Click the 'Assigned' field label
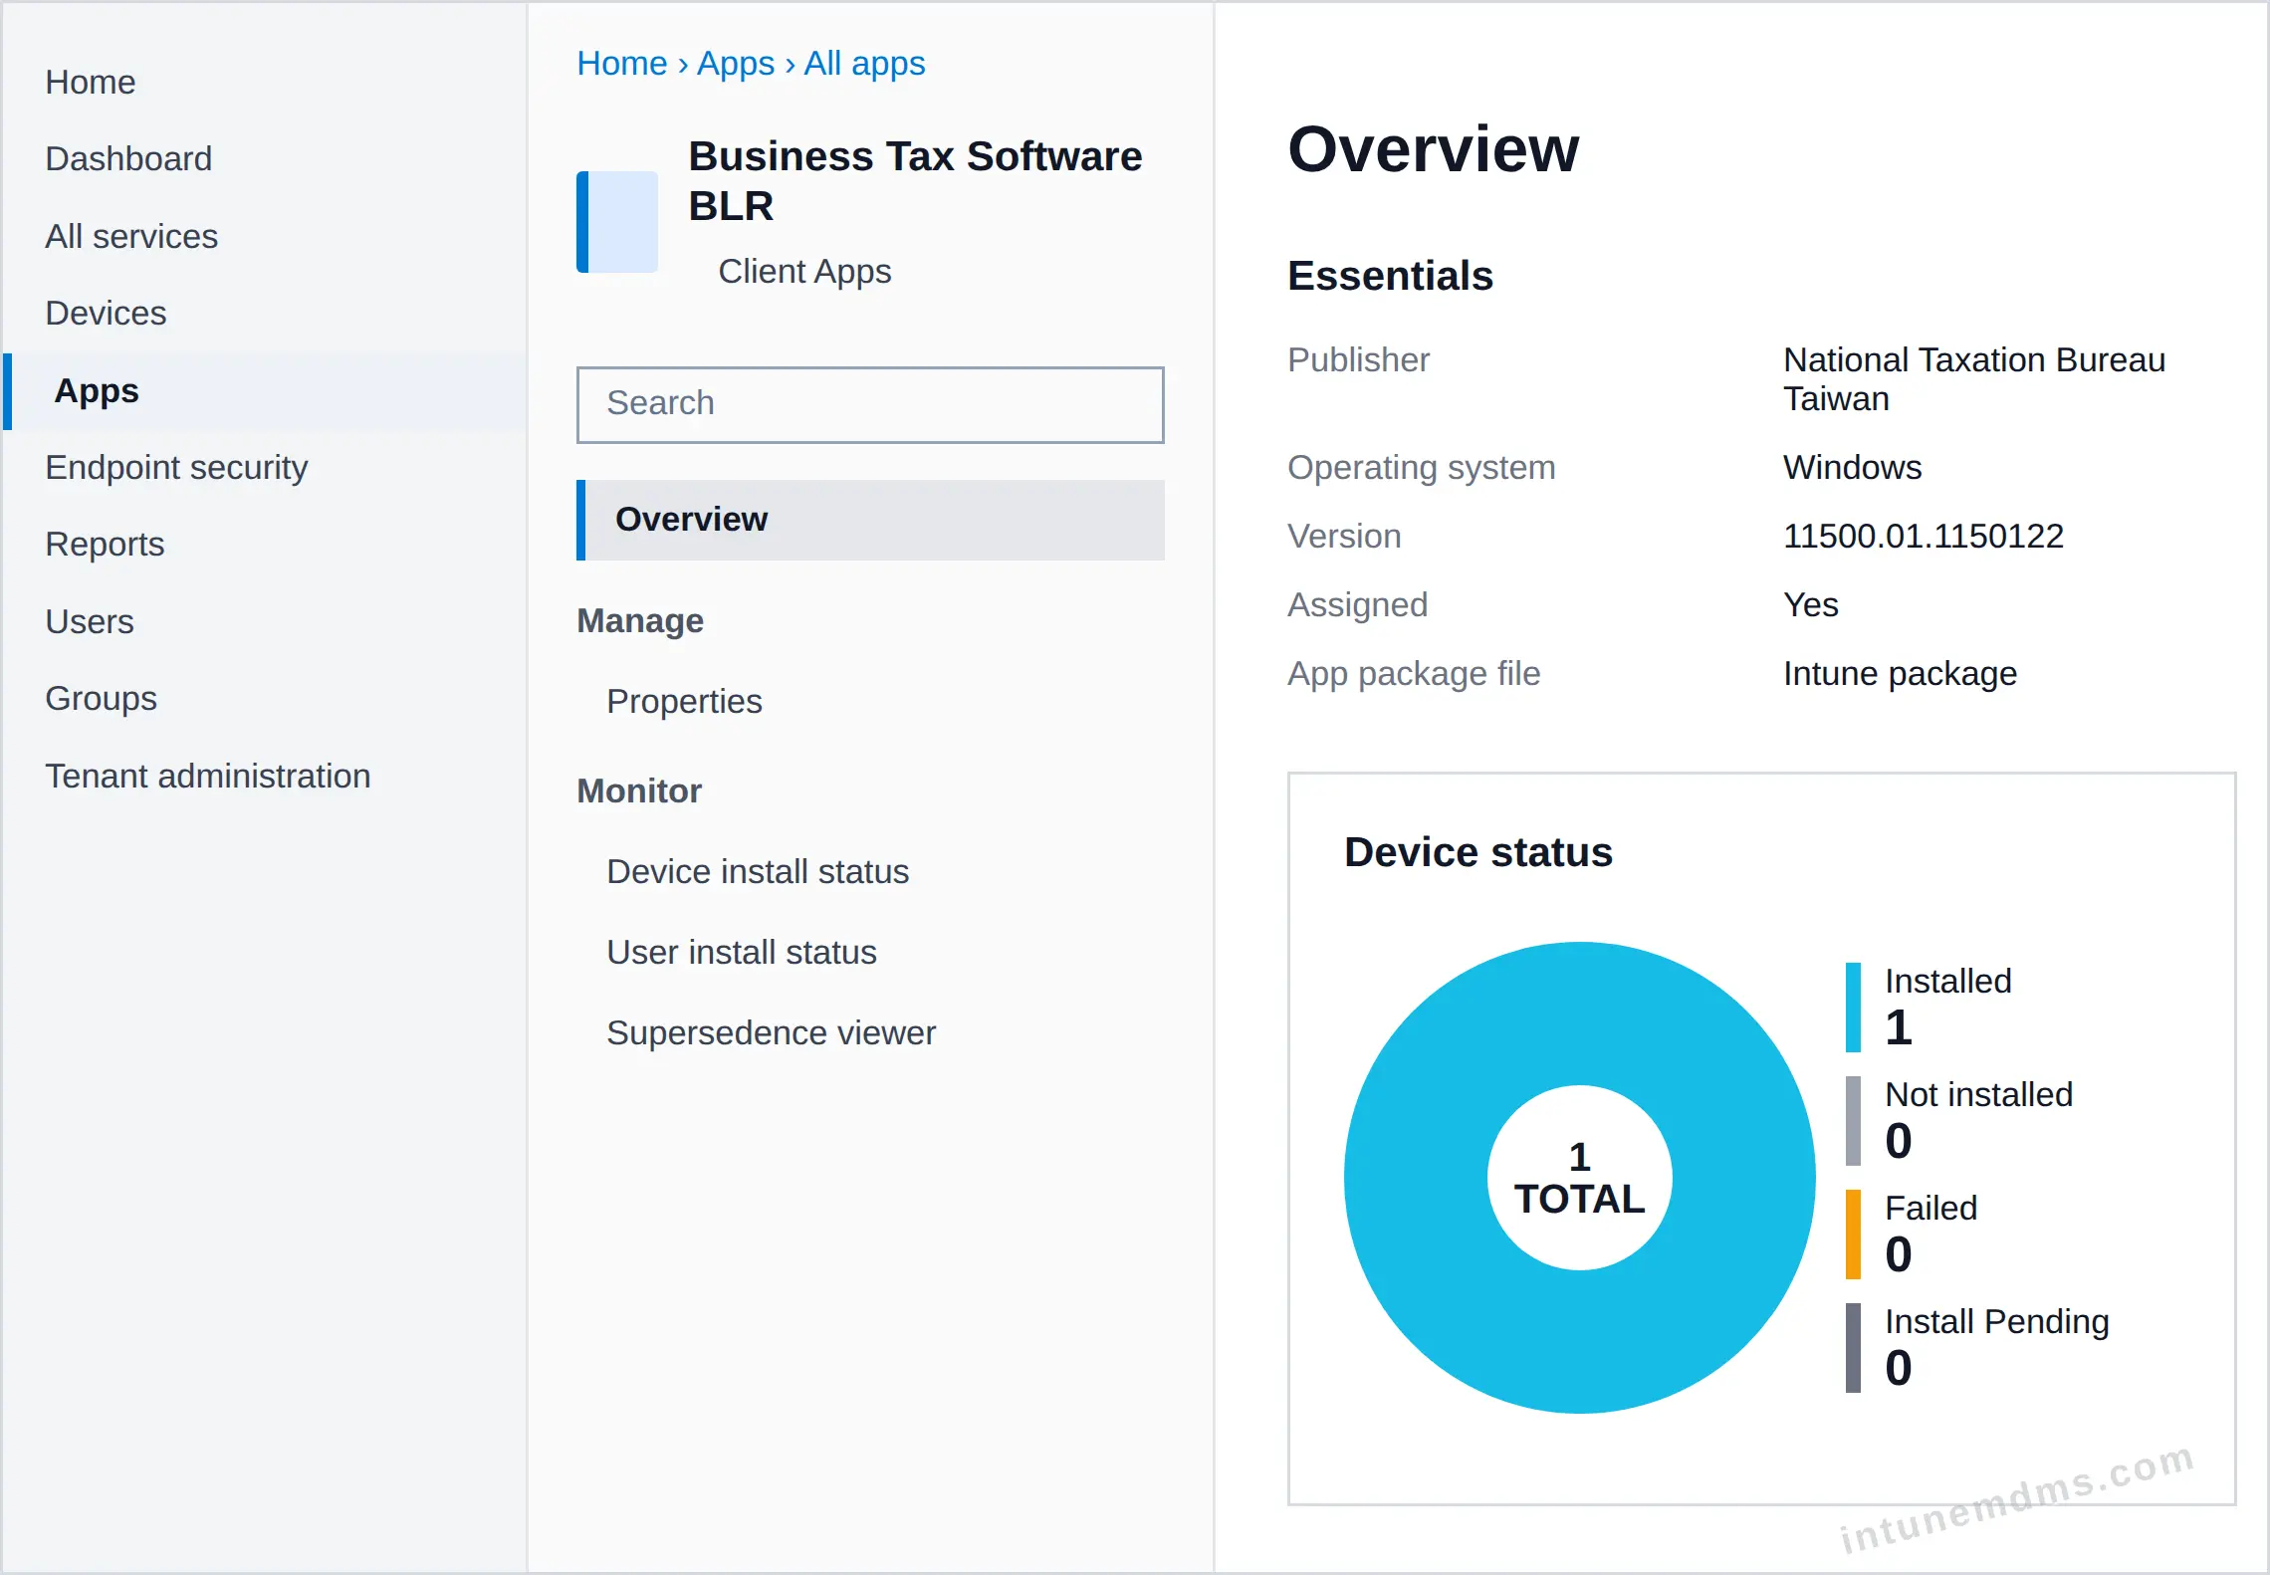 (x=1357, y=605)
